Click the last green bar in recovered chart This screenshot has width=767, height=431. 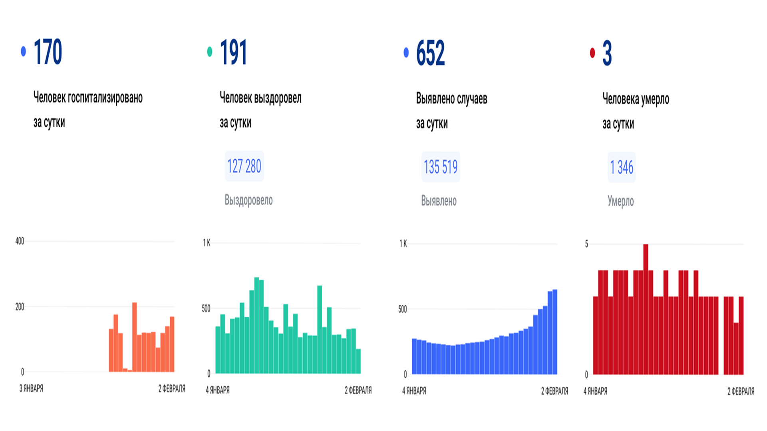[x=358, y=361]
